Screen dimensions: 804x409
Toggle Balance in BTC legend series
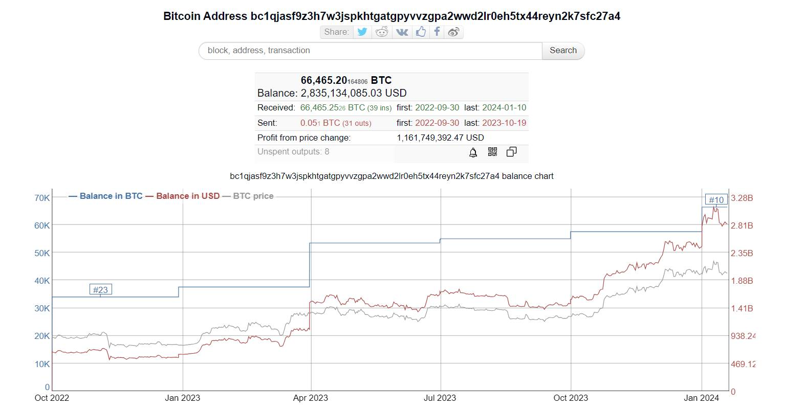coord(105,196)
